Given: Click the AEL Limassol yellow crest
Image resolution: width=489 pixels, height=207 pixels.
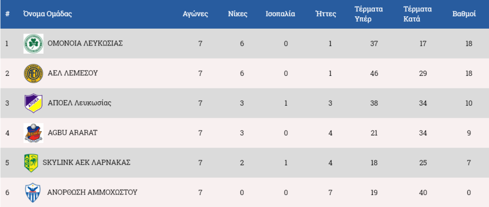Looking at the screenshot, I should (x=33, y=73).
